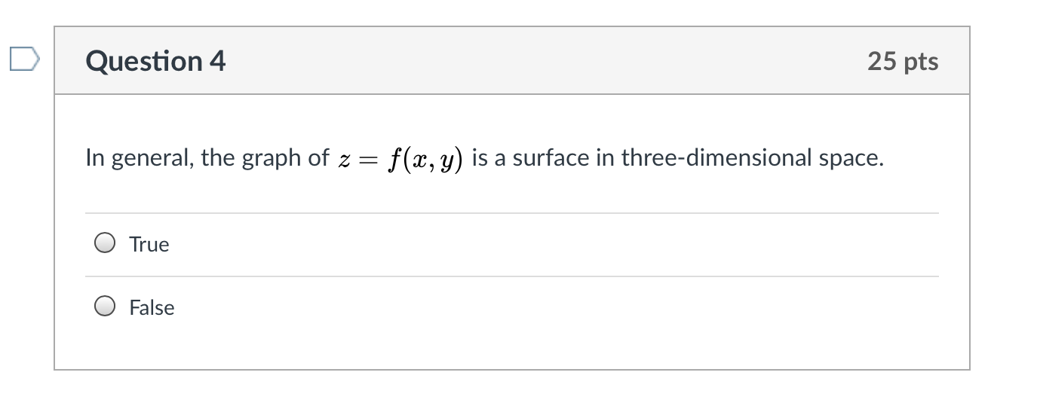Viewport: 1037px width, 415px height.
Task: Click the word "is" after the formula
Action: click(x=480, y=158)
